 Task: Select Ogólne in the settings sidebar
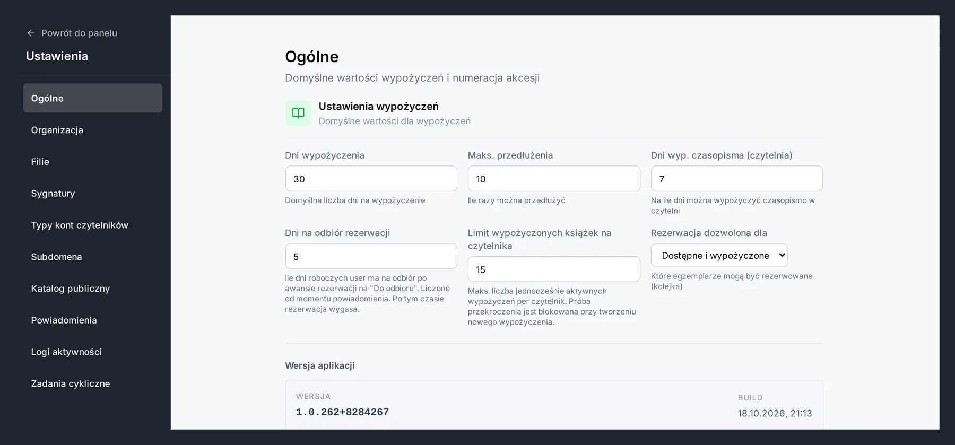click(93, 98)
